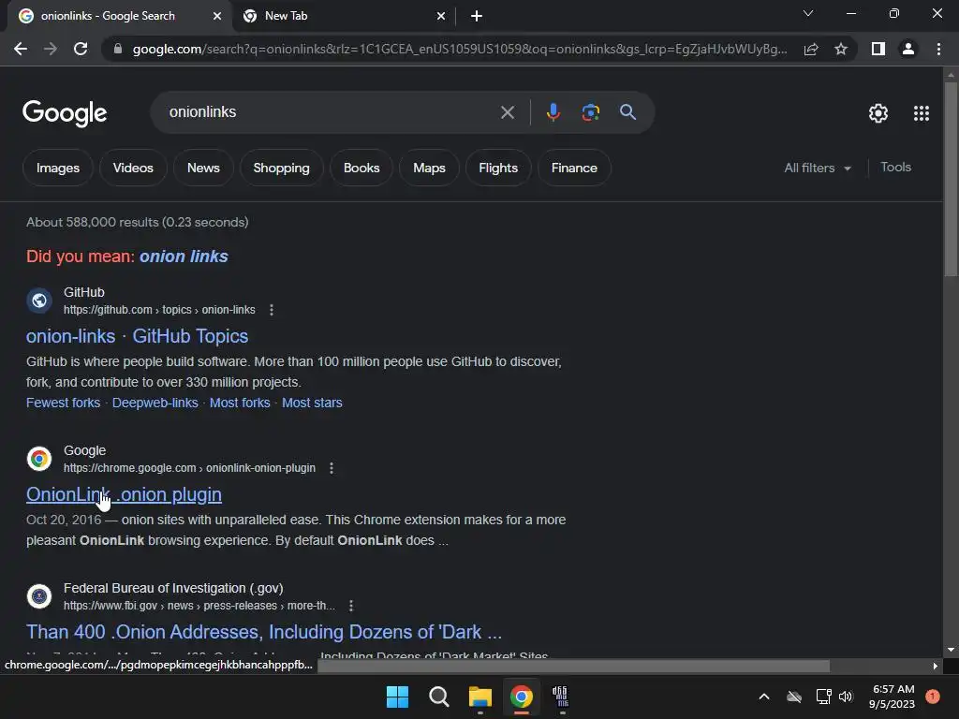Viewport: 959px width, 719px height.
Task: Click inside the onionlinks search field
Action: coord(331,112)
